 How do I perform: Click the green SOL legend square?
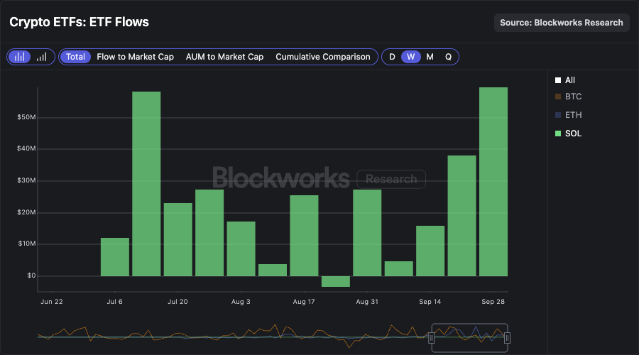coord(558,133)
